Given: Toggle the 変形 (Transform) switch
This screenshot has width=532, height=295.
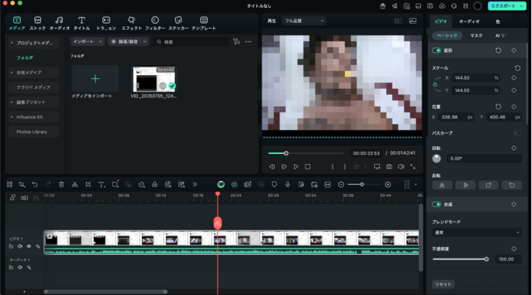Looking at the screenshot, I should click(436, 50).
